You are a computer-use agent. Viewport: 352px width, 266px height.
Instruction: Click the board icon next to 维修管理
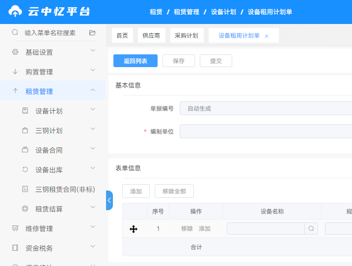[x=15, y=228]
